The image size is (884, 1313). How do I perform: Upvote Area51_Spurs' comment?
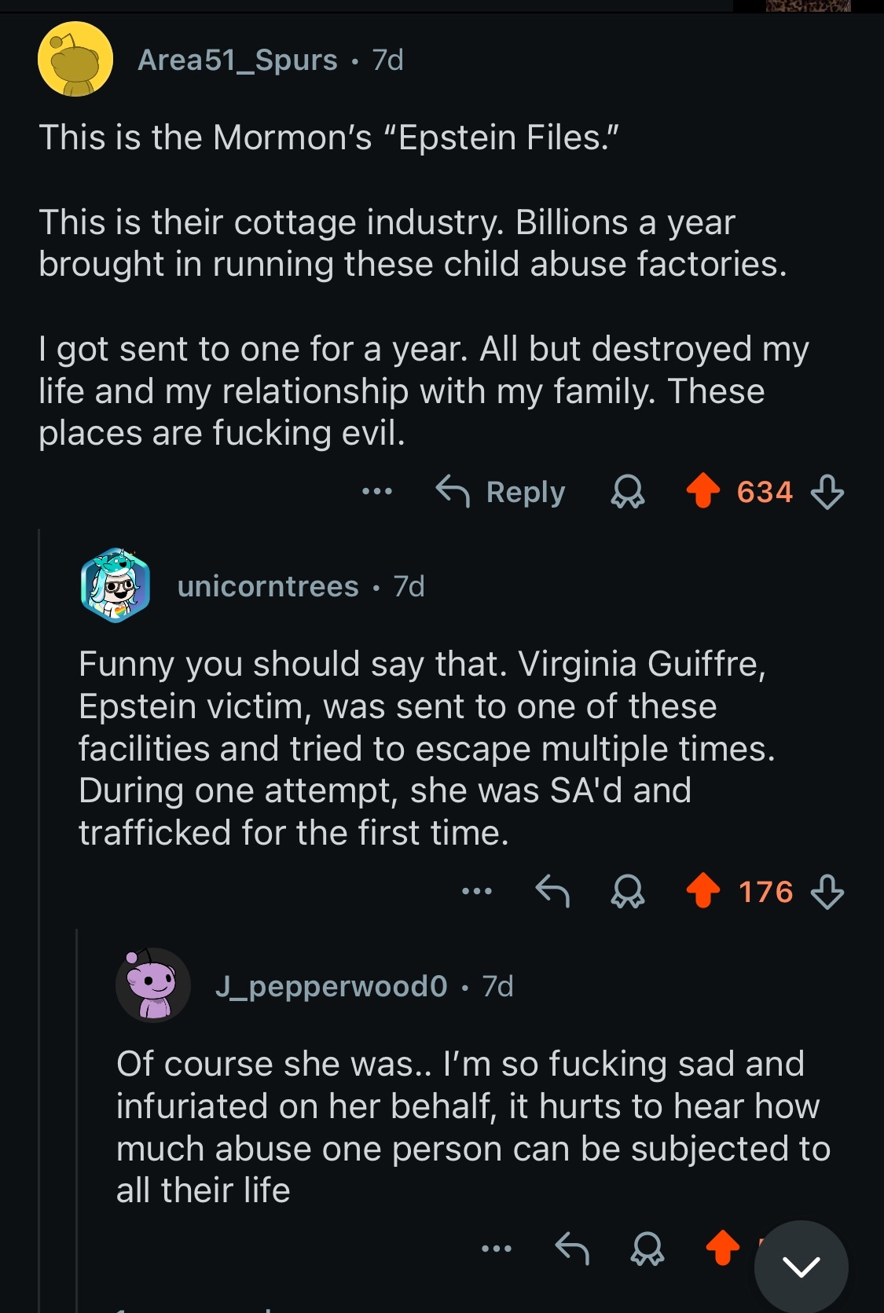coord(702,492)
